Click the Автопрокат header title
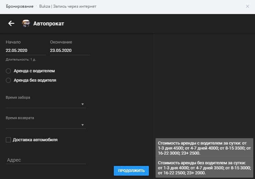Screen dimensions: 255x179 coord(48,23)
